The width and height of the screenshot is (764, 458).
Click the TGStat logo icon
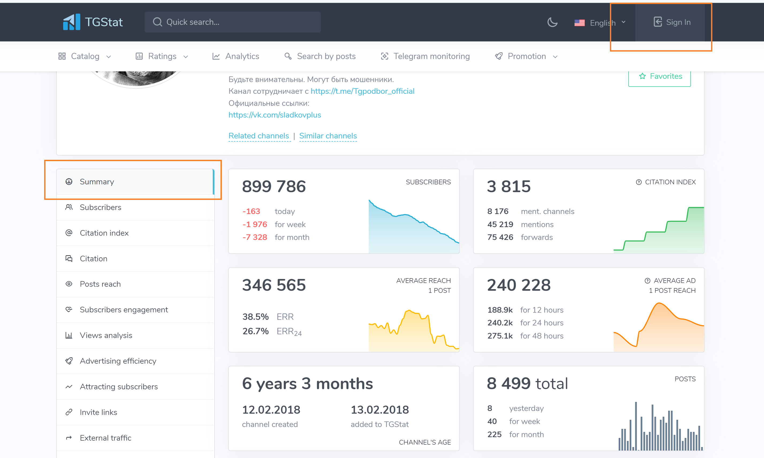click(x=71, y=22)
